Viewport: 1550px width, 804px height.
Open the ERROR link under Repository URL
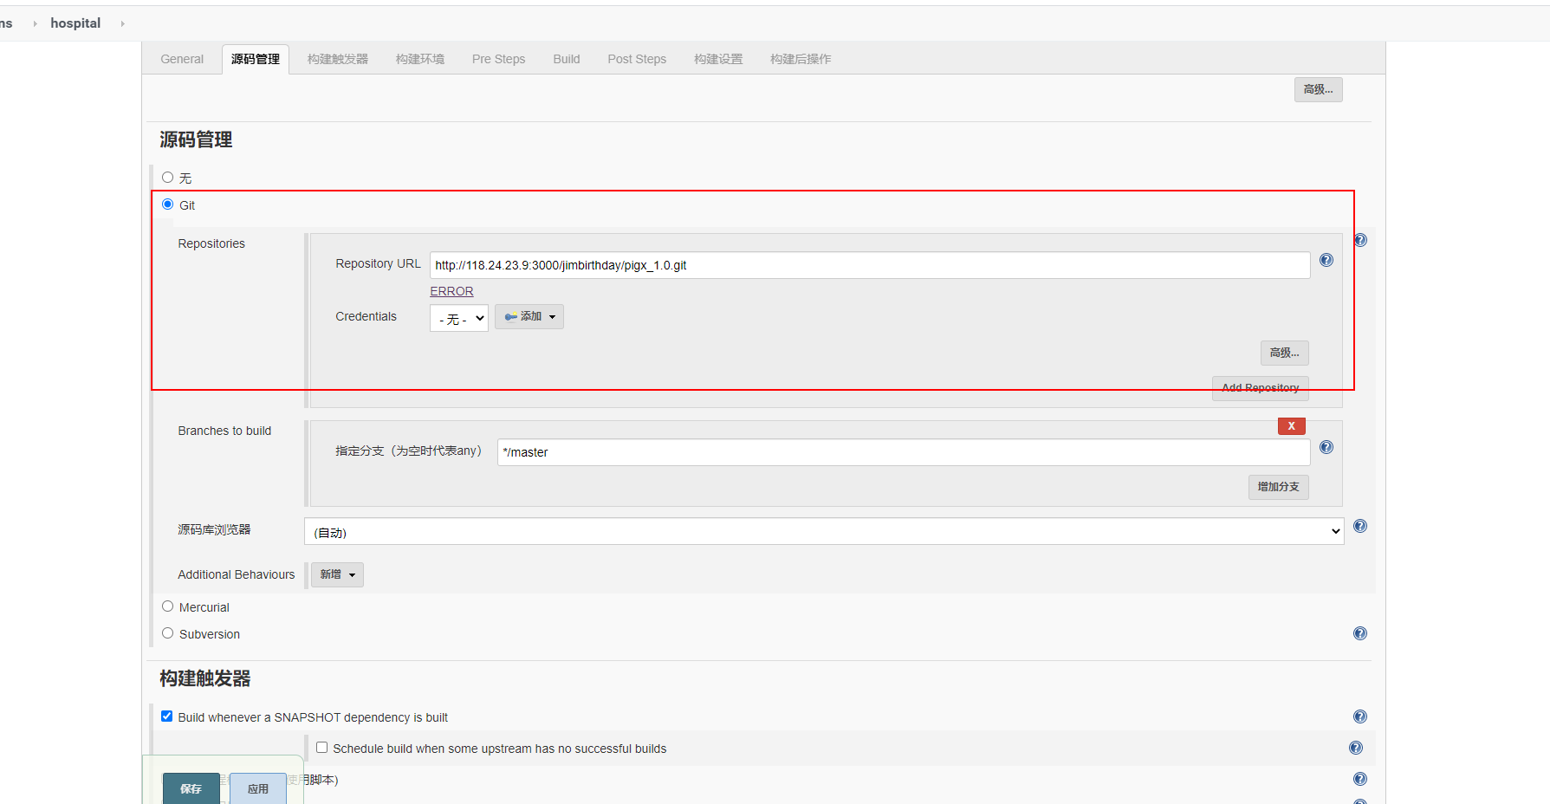tap(451, 291)
